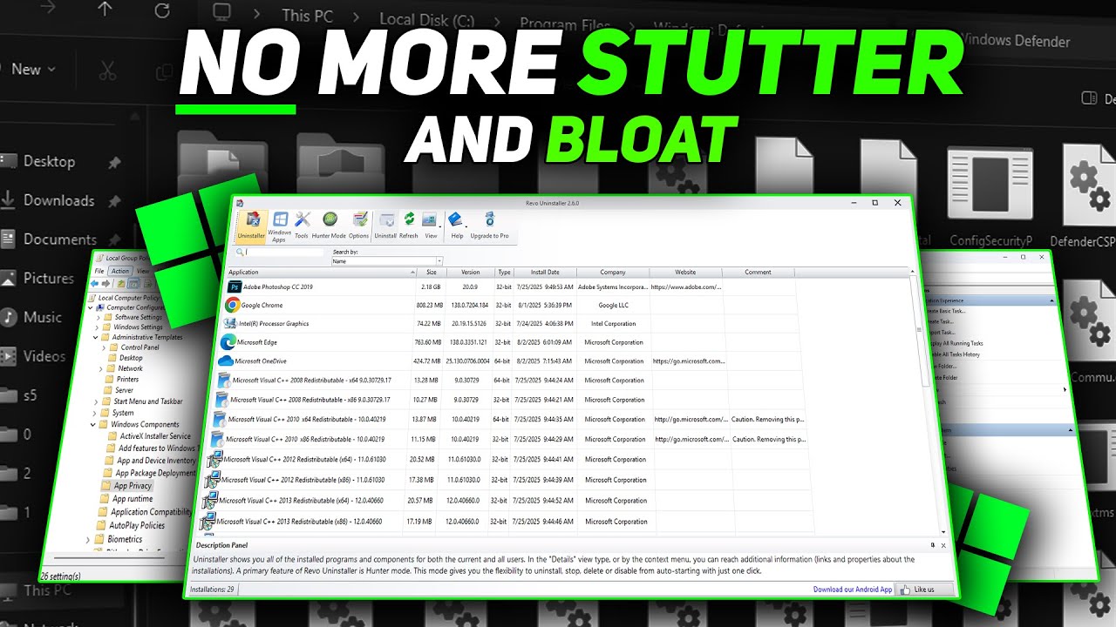Viewport: 1116px width, 627px height.
Task: Open the View toolbar button
Action: pyautogui.click(x=431, y=226)
